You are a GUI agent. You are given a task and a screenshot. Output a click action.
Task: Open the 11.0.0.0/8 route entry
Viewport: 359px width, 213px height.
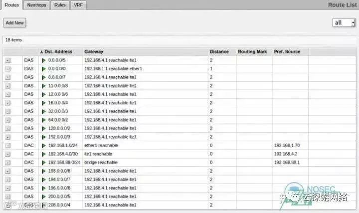(x=58, y=86)
